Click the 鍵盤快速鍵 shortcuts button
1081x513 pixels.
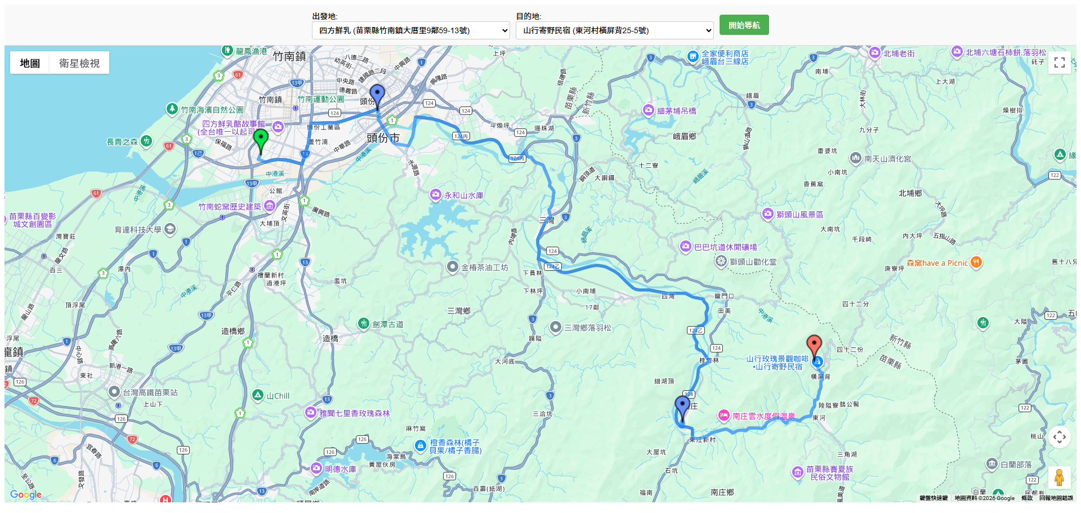[x=933, y=498]
